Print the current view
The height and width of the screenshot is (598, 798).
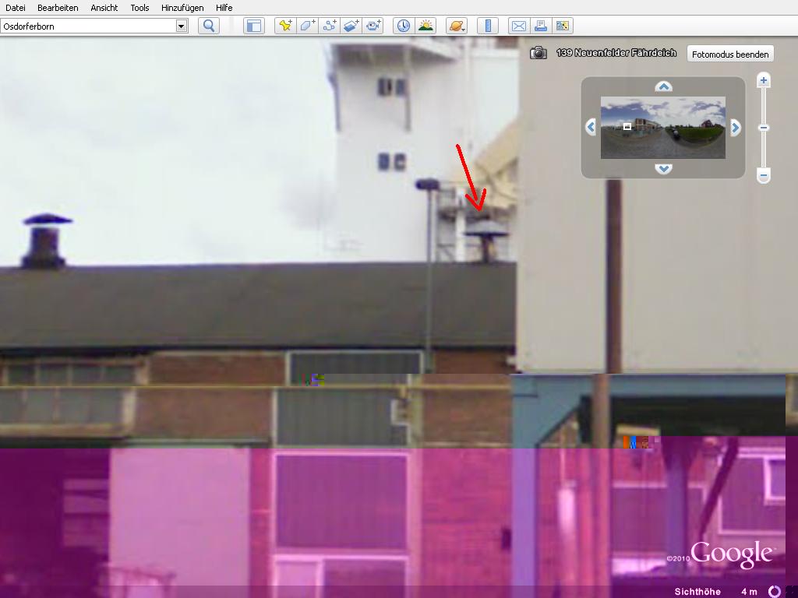click(540, 26)
